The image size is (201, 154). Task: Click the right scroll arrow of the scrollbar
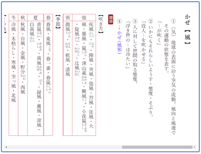click(x=194, y=147)
